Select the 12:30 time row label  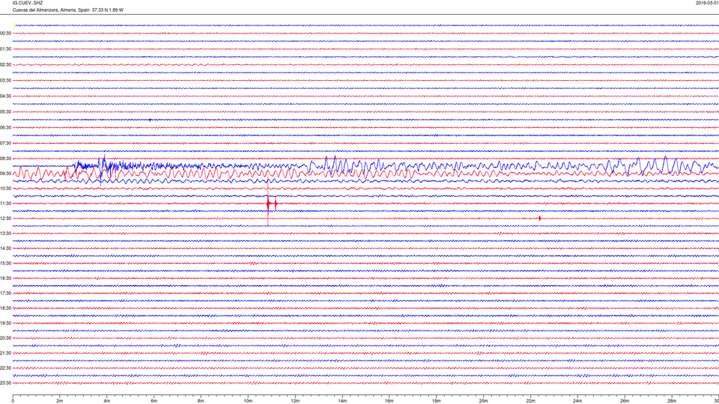5,218
